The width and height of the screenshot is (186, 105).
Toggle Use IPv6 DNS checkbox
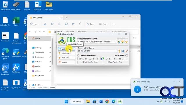(127, 55)
